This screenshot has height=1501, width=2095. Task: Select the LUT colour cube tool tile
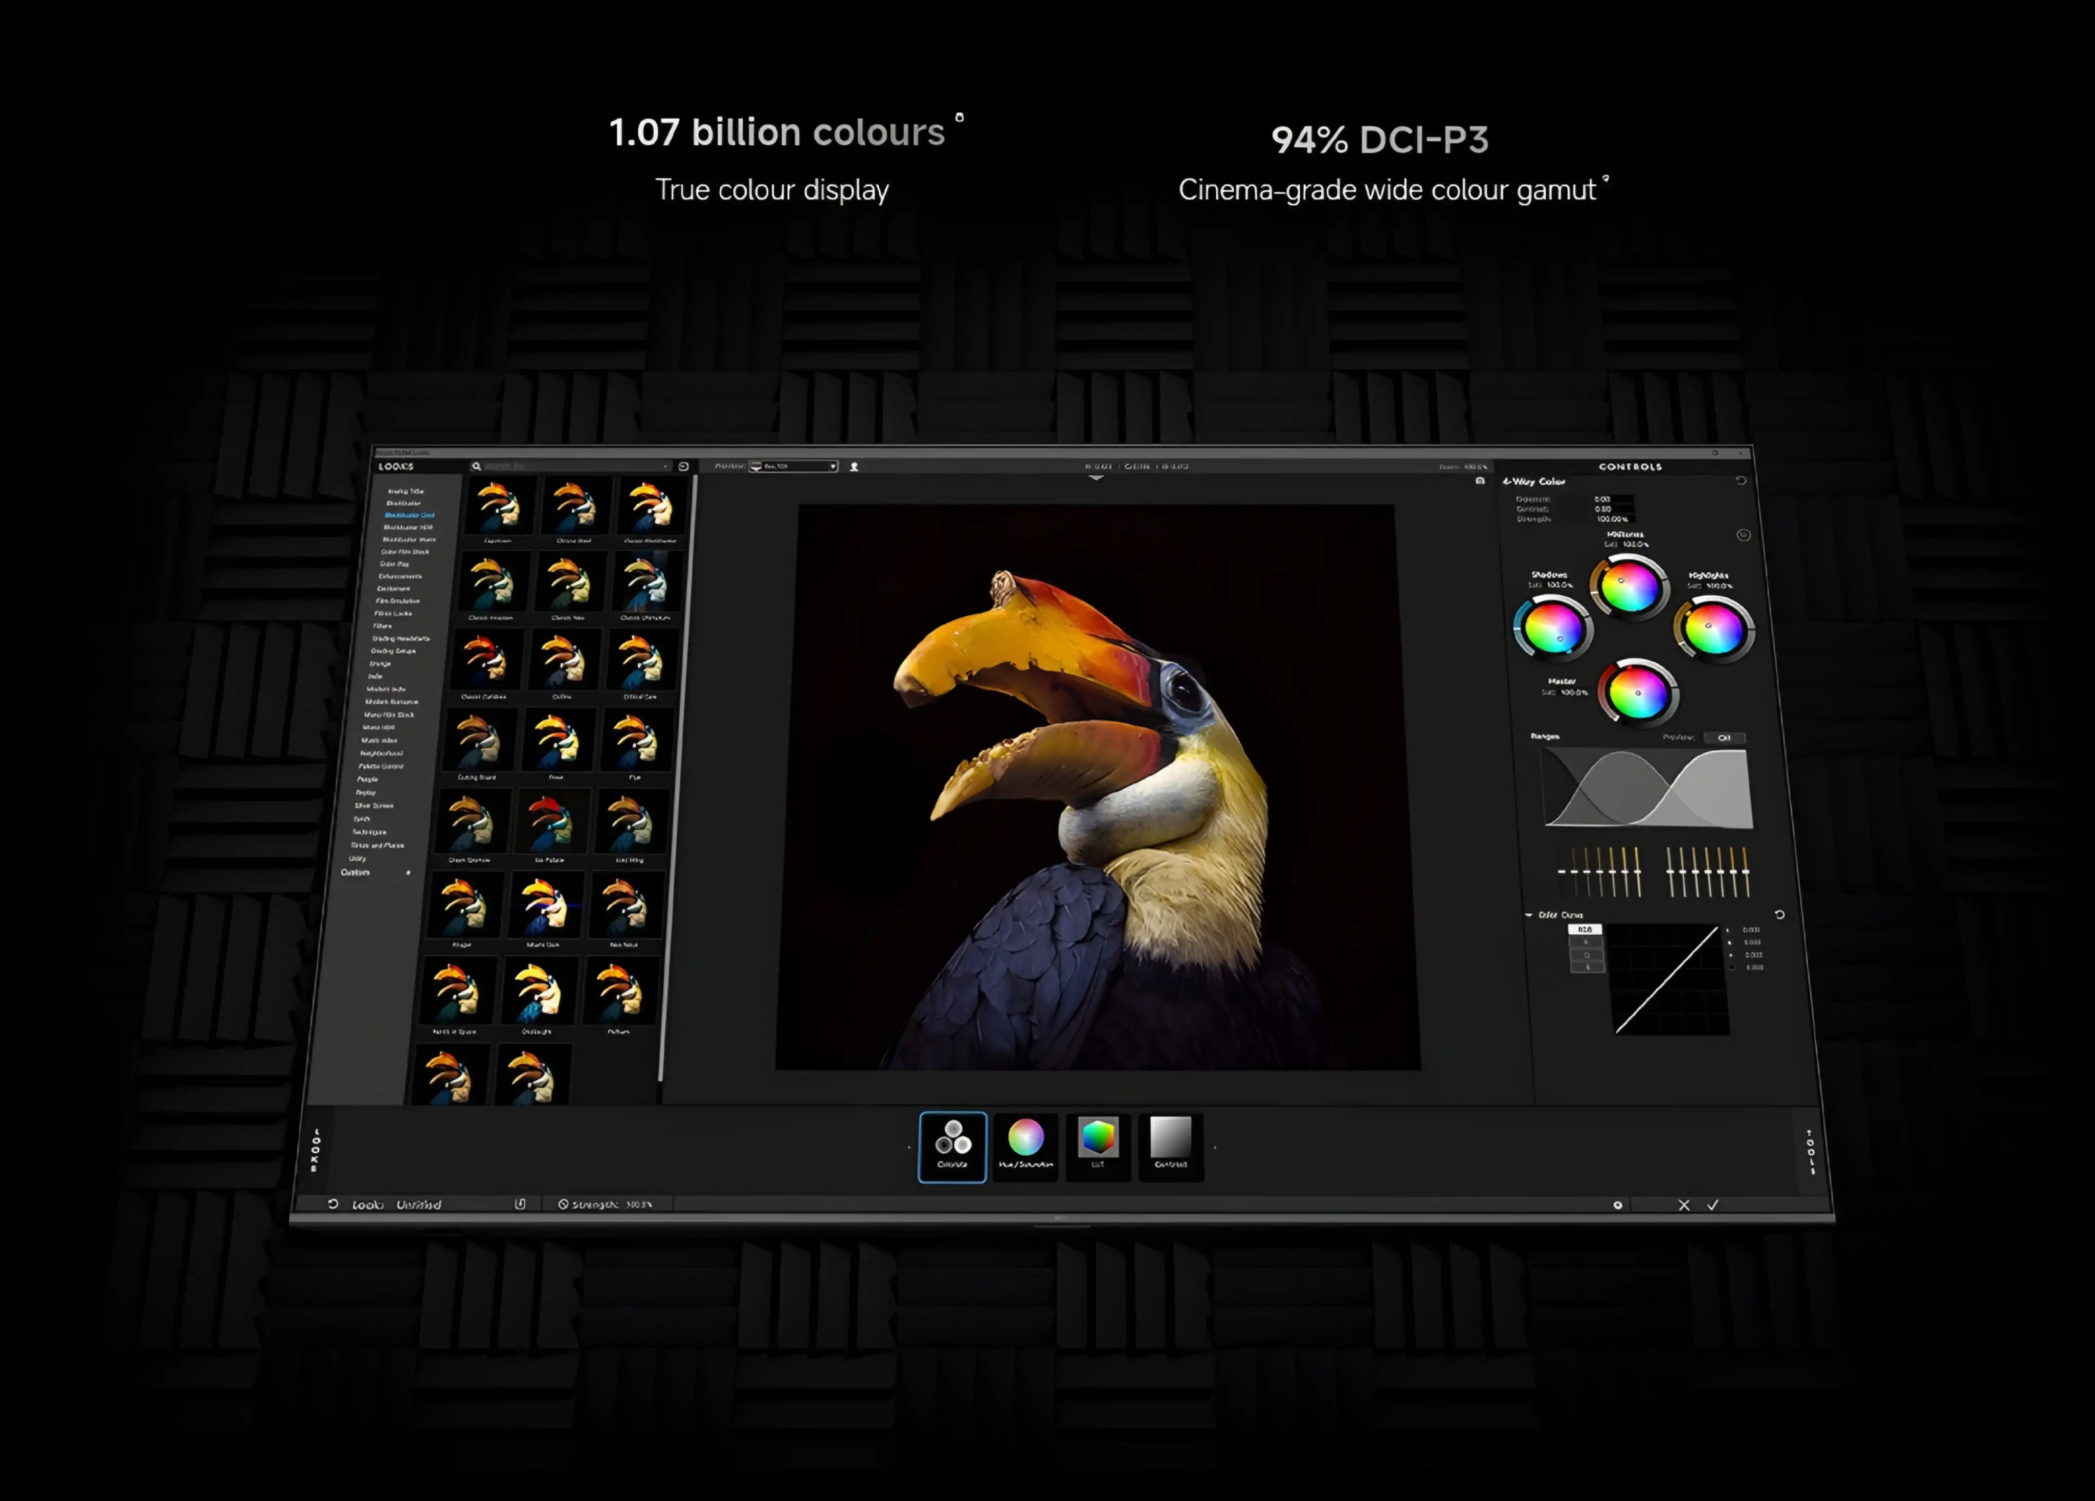1098,1146
